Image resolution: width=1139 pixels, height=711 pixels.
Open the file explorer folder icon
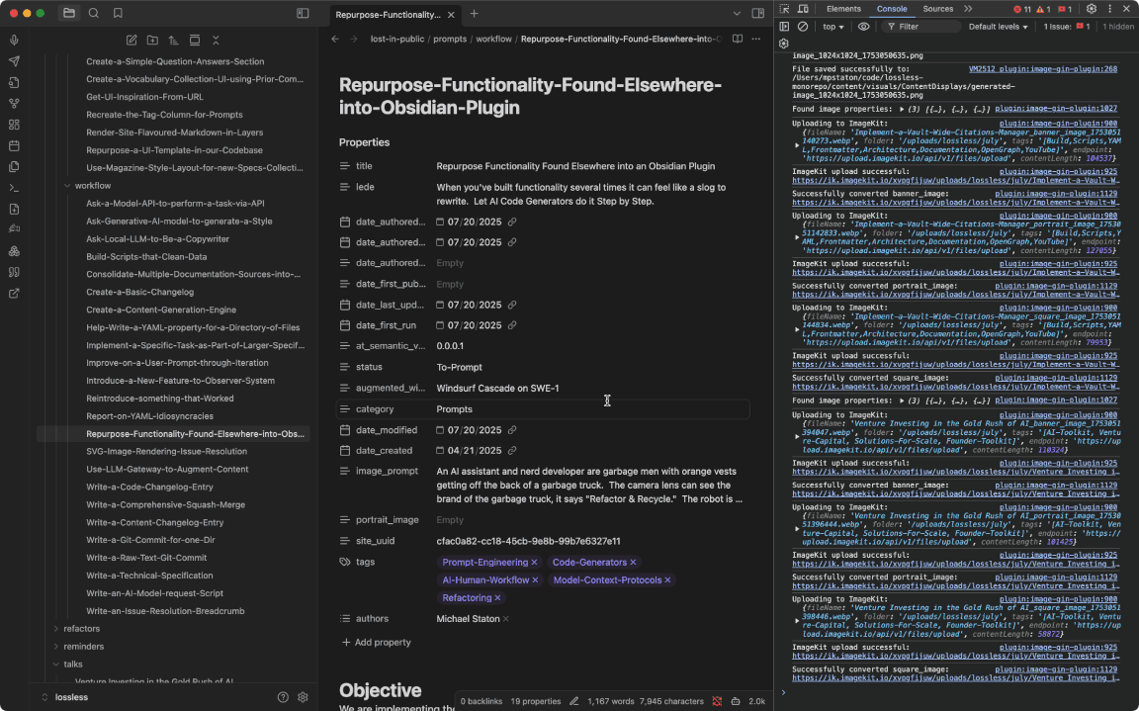click(x=69, y=13)
